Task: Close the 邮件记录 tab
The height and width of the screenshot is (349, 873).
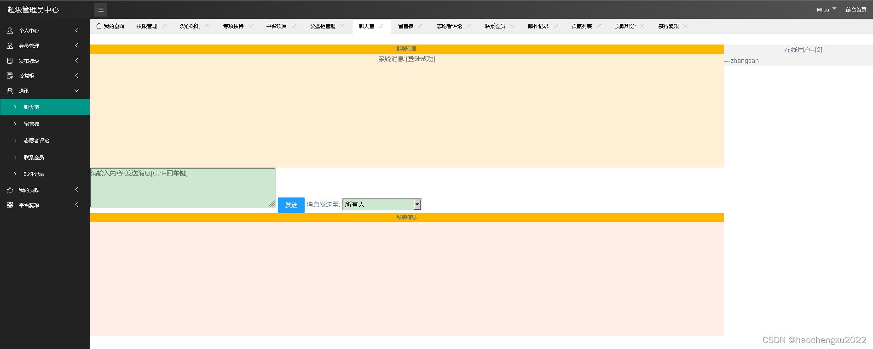Action: point(555,26)
